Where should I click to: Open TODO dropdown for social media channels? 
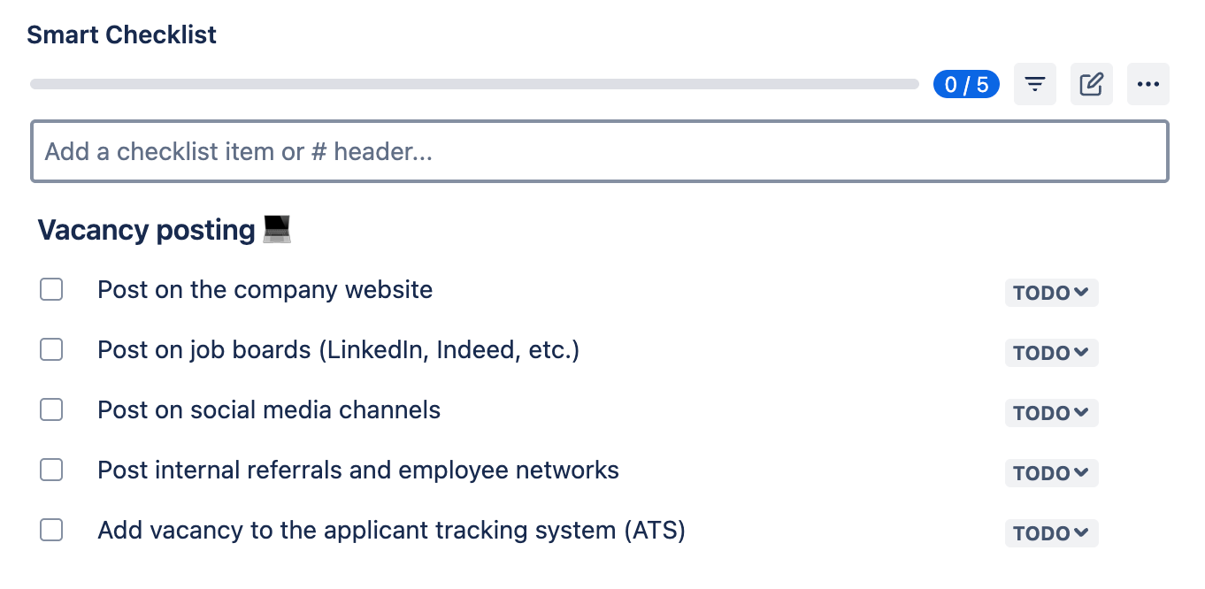(1051, 413)
